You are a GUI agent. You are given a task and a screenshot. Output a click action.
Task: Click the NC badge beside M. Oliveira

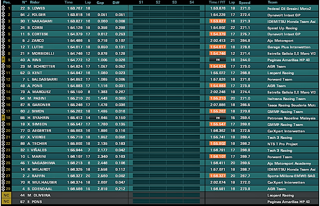point(6,195)
